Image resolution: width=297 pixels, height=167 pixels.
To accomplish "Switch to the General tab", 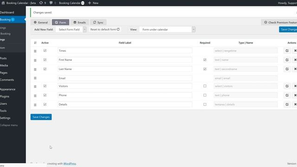I will [41, 22].
